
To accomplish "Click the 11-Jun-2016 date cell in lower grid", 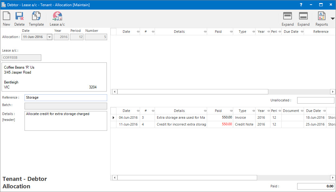I will [128, 124].
